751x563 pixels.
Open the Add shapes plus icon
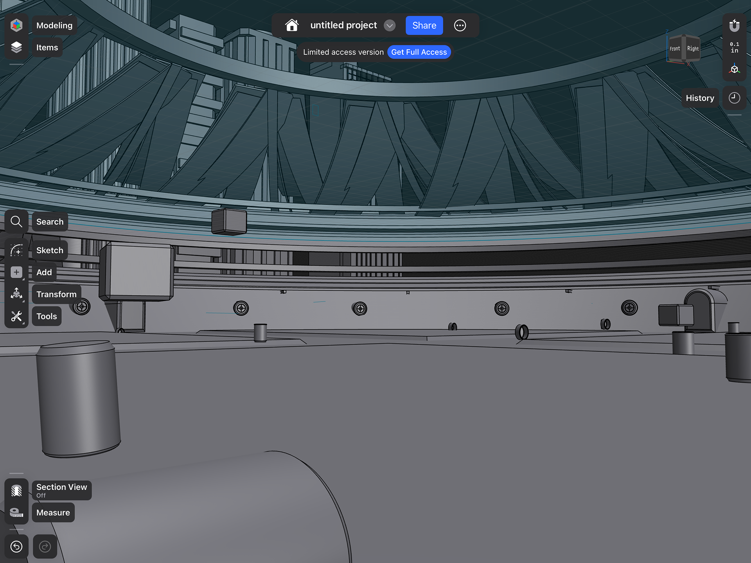coord(16,272)
